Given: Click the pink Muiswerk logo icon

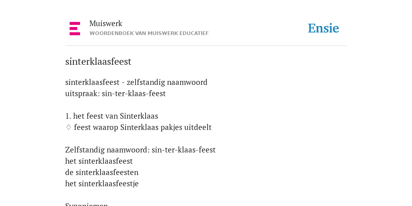Looking at the screenshot, I should point(75,29).
